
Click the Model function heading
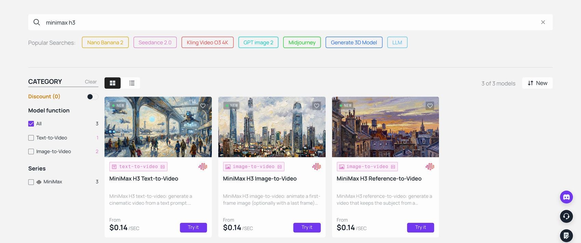pyautogui.click(x=49, y=111)
